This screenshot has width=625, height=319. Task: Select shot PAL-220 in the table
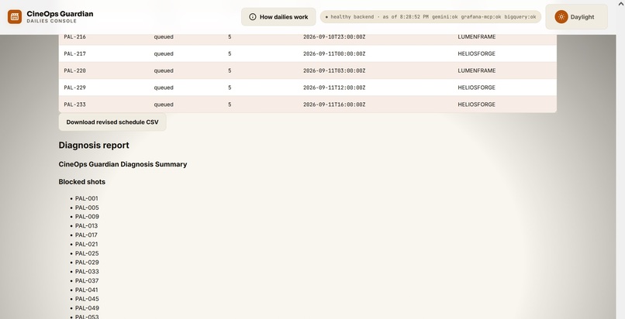pyautogui.click(x=75, y=70)
